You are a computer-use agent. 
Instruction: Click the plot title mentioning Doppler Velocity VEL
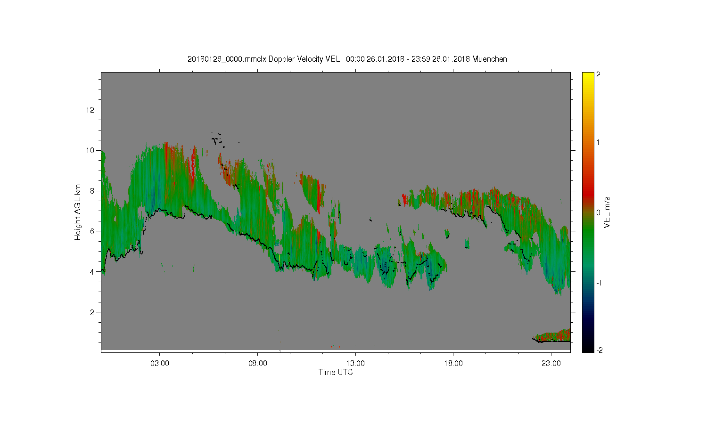(x=347, y=59)
